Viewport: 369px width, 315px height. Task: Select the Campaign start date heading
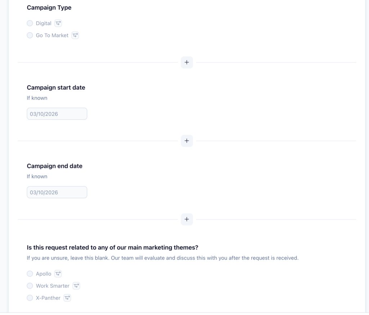pos(56,87)
